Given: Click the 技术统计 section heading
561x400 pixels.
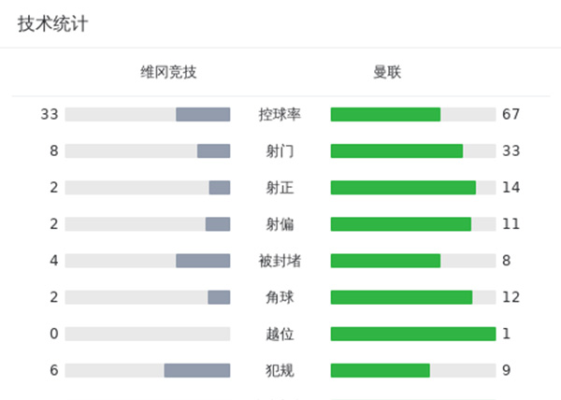Looking at the screenshot, I should point(53,24).
